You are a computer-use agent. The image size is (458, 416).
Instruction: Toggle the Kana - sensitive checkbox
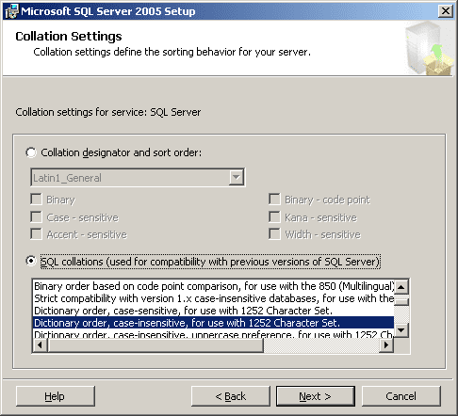(274, 217)
